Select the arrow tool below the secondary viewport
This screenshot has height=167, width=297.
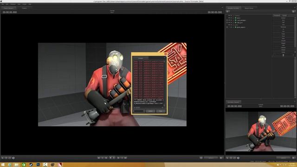point(227,158)
